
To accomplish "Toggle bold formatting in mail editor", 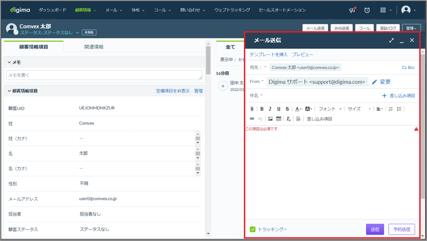I will (x=262, y=109).
